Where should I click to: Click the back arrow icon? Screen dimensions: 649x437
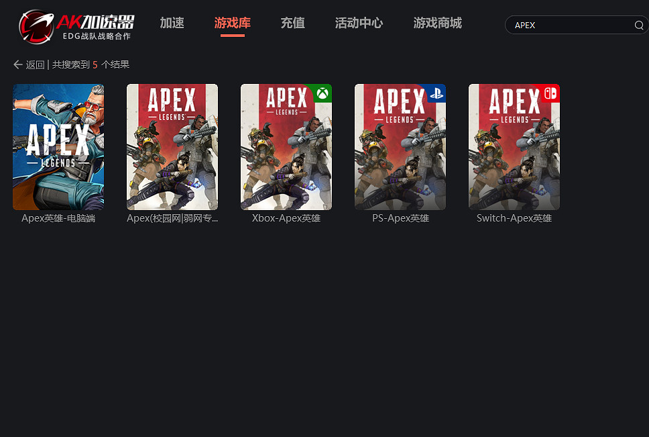[x=17, y=64]
